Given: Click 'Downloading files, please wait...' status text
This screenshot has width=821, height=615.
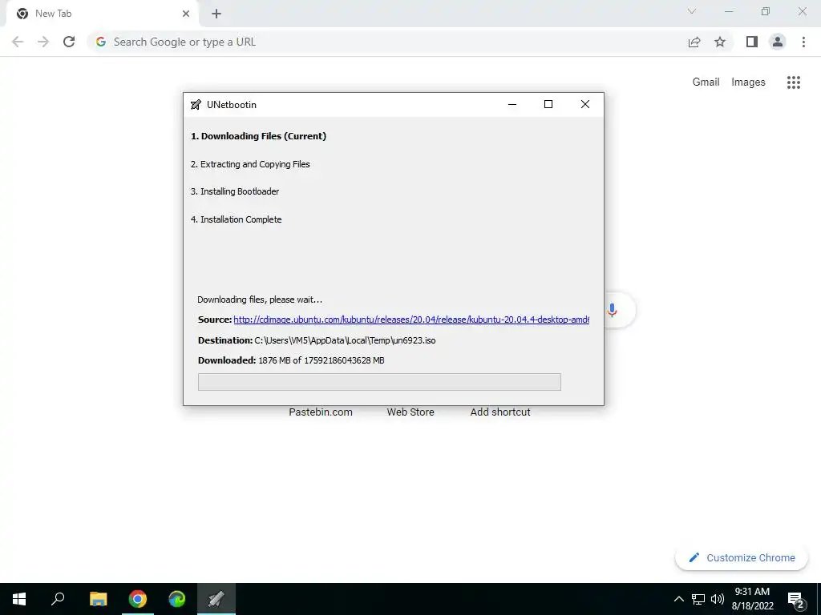Looking at the screenshot, I should pos(260,299).
